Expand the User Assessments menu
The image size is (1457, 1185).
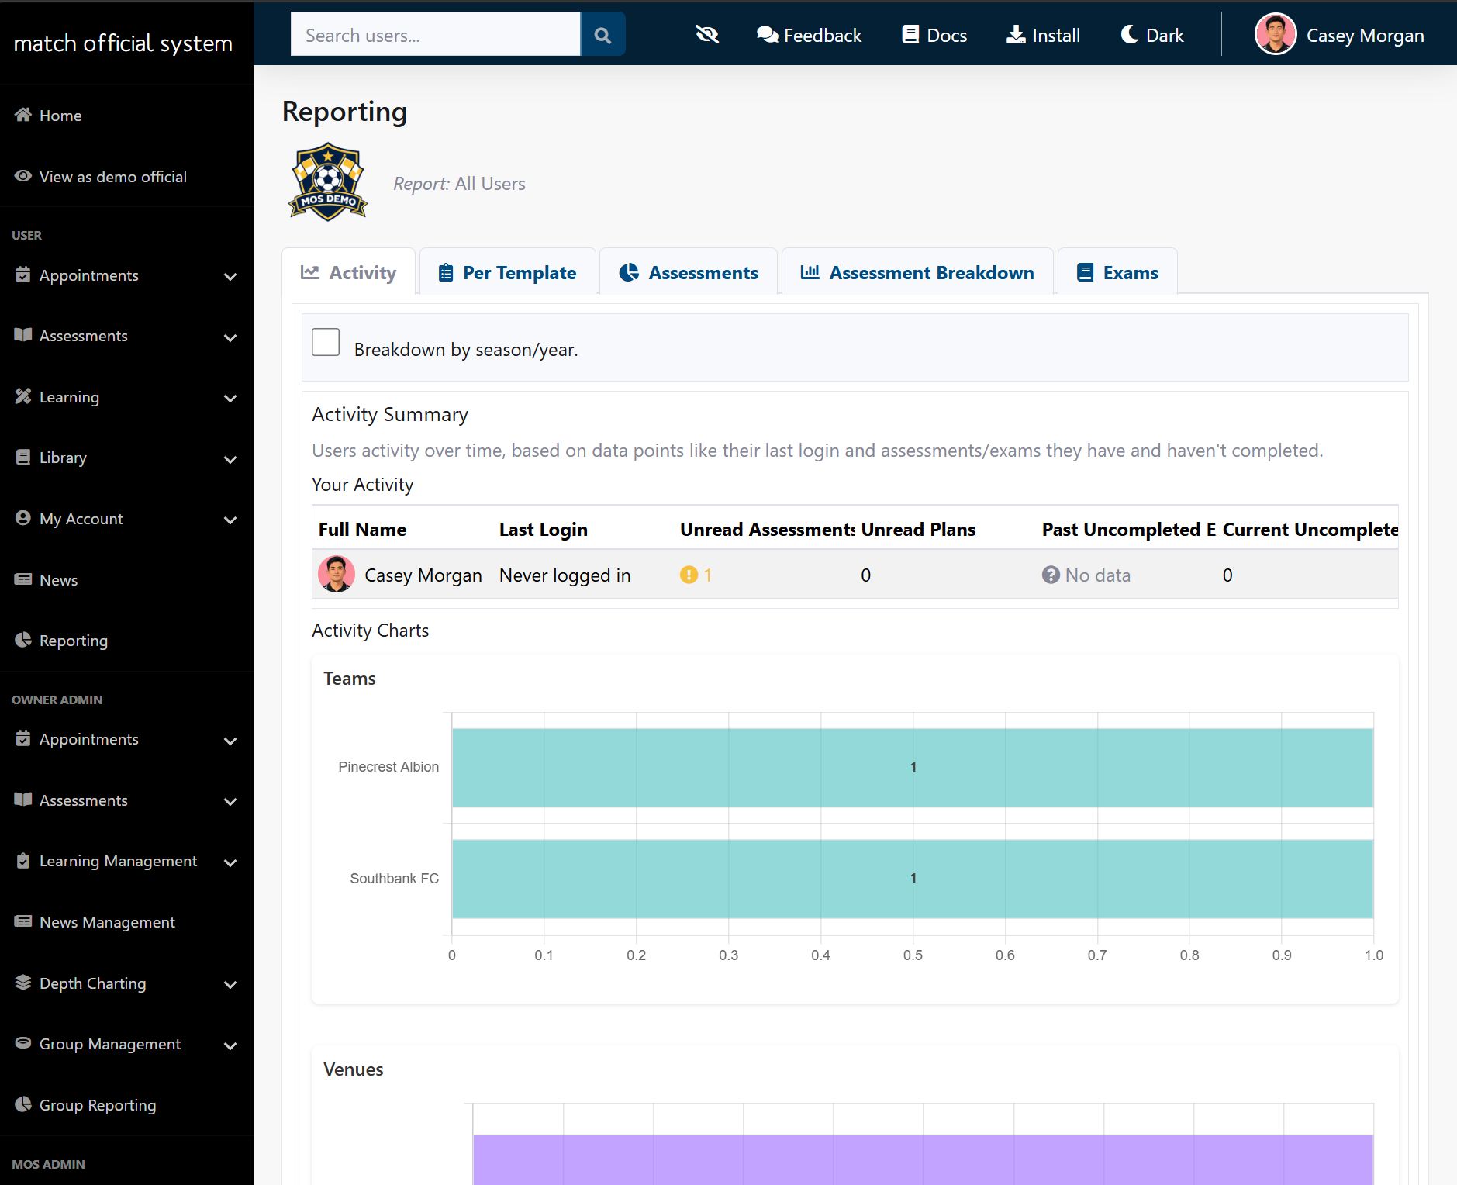coord(126,336)
